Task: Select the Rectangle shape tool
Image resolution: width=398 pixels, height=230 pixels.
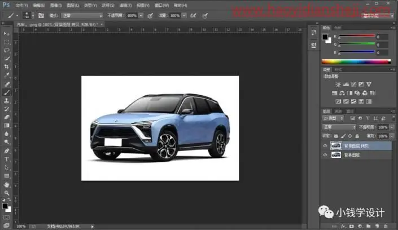Action: (7, 176)
